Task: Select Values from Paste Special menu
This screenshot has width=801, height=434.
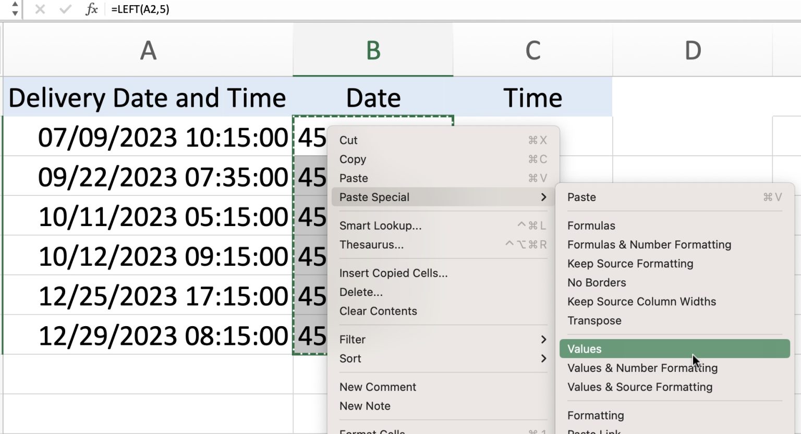Action: pyautogui.click(x=584, y=349)
